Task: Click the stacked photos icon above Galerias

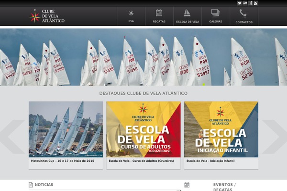Action: 215,12
